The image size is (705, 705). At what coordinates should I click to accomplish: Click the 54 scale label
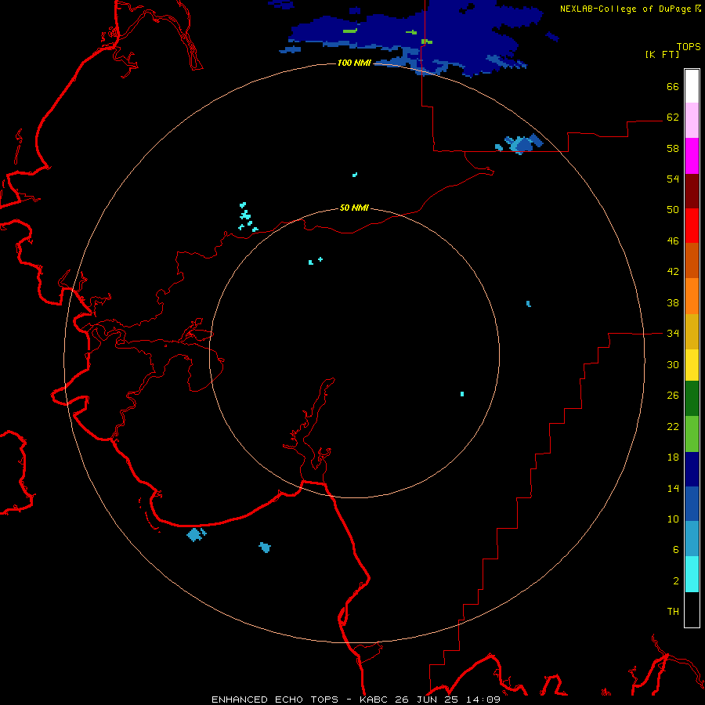point(673,179)
